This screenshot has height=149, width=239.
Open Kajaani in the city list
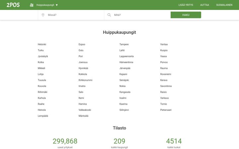(123, 74)
